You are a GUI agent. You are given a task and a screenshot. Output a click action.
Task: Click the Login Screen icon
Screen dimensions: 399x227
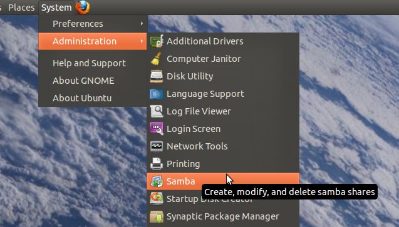click(157, 129)
